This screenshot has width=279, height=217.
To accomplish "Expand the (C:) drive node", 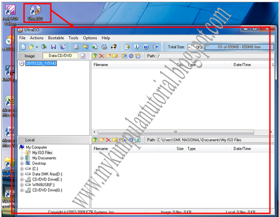I will click(x=22, y=169).
